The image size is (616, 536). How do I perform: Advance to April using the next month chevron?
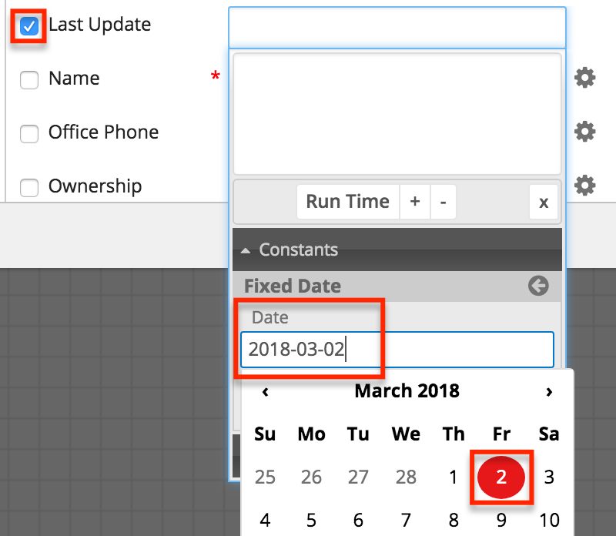click(549, 391)
